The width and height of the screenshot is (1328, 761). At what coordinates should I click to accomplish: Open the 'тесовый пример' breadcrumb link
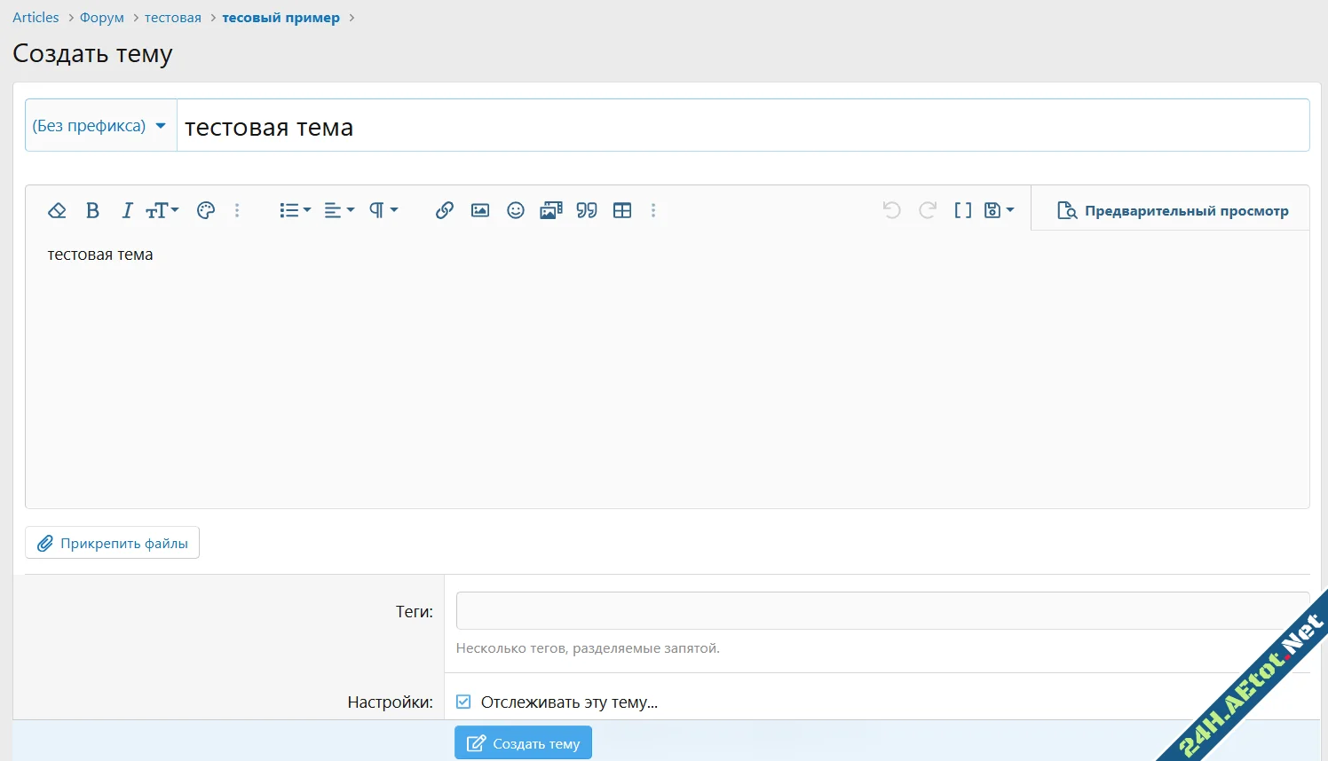(281, 17)
